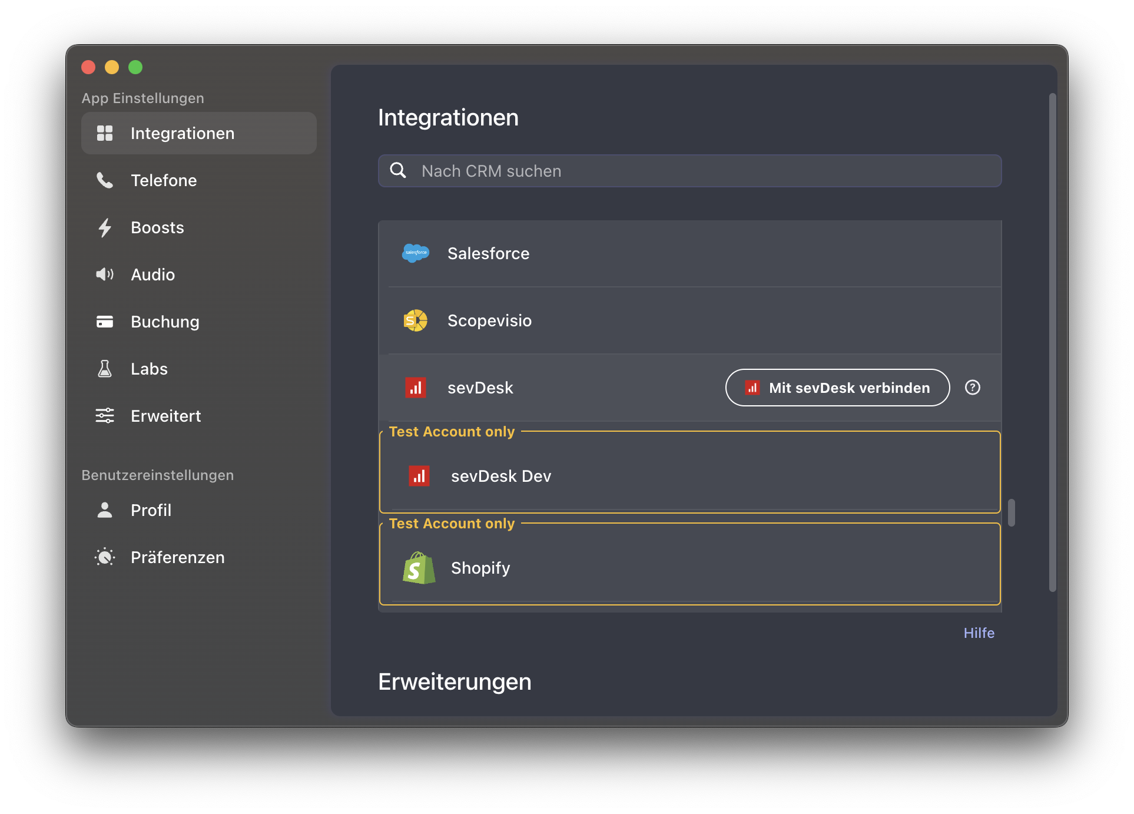Click the magnifier search icon
Screen dimensions: 1134x814
click(399, 171)
